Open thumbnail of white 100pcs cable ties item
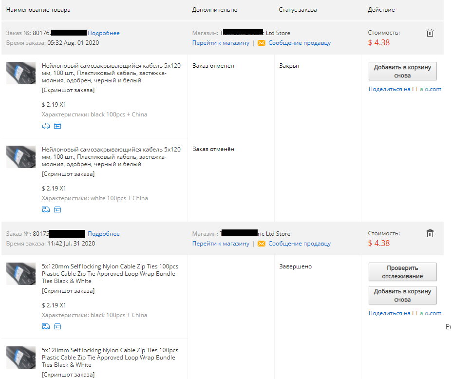The image size is (451, 379). pos(21,157)
